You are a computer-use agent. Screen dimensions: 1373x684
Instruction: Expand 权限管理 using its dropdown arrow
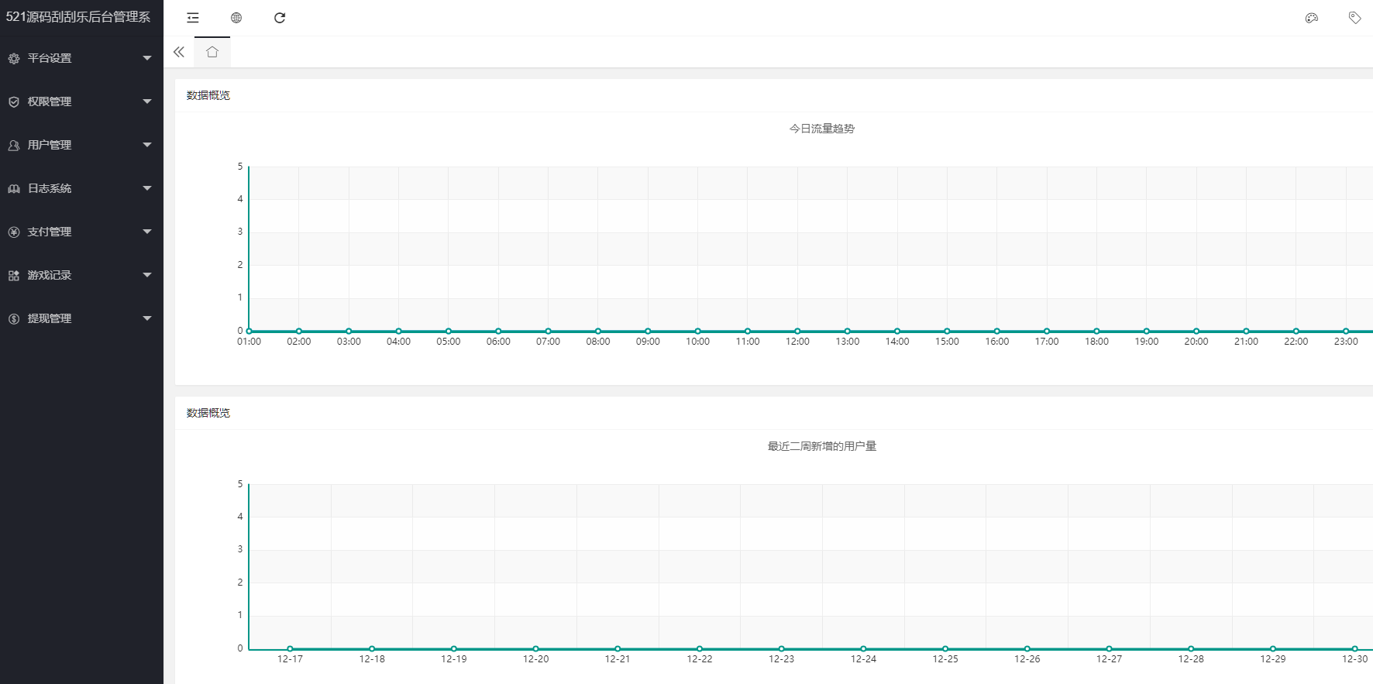click(x=147, y=101)
